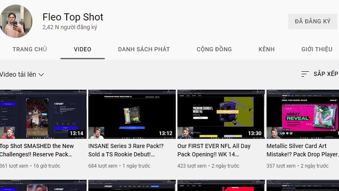The image size is (339, 191).
Task: Open the KÊNH tab
Action: 267,49
